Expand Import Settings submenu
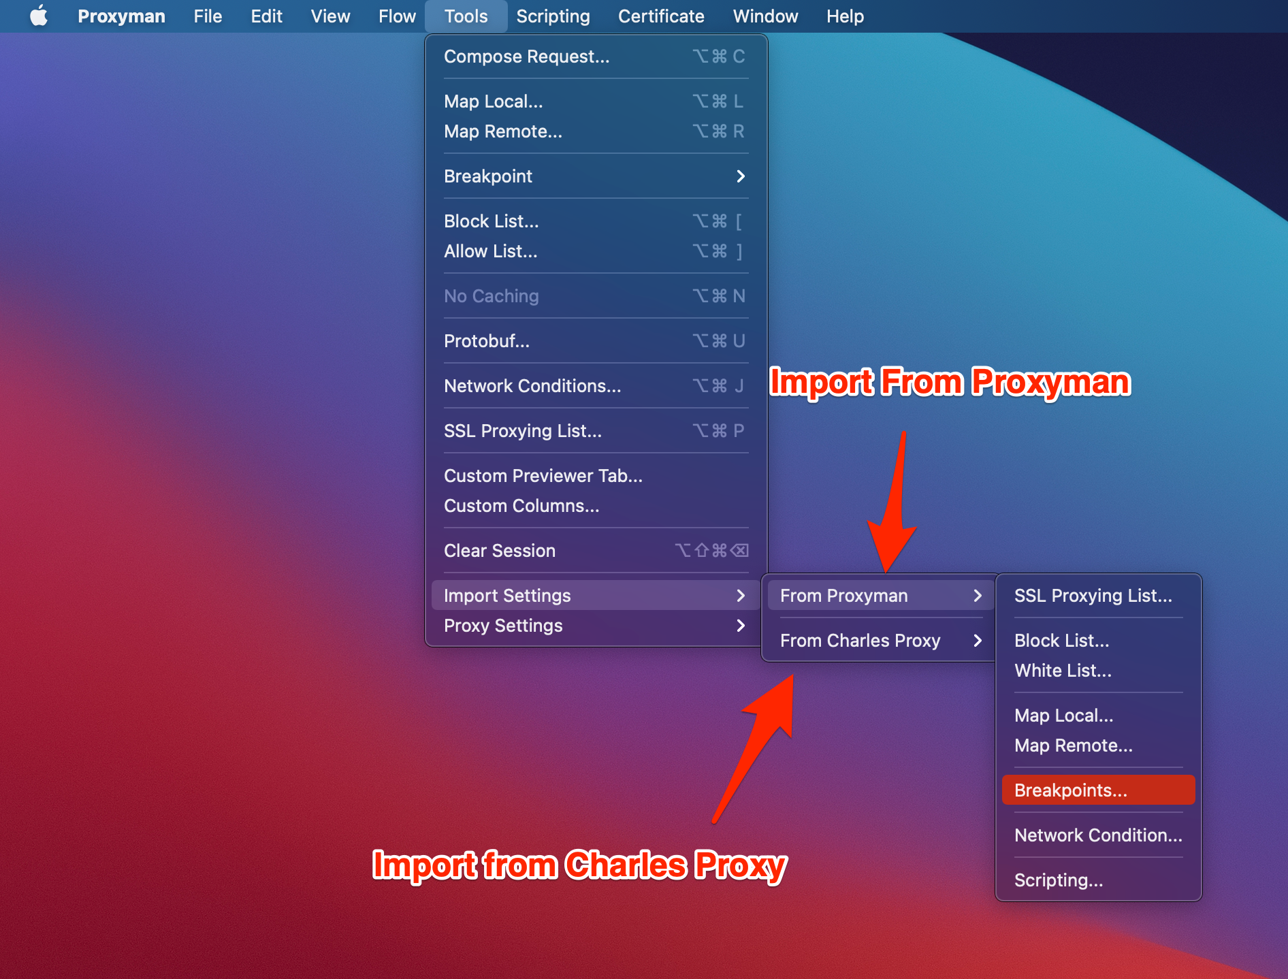Viewport: 1288px width, 979px height. point(596,596)
